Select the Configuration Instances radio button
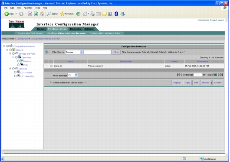 7,46
